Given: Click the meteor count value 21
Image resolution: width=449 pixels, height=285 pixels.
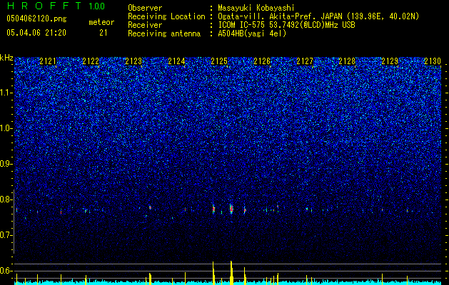Looking at the screenshot, I should click(104, 33).
